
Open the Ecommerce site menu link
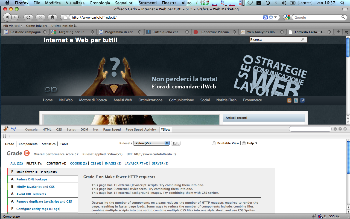[x=252, y=100]
